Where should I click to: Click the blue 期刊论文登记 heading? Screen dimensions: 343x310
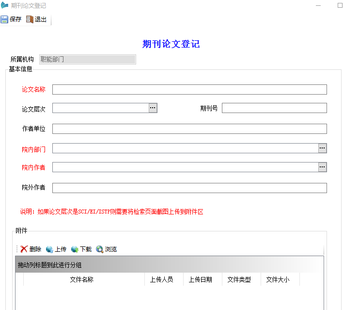pos(171,44)
